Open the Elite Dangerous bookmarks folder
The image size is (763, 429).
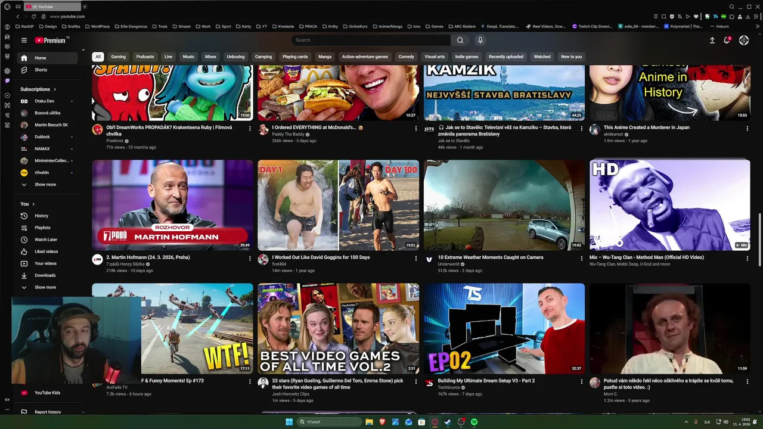(x=130, y=26)
